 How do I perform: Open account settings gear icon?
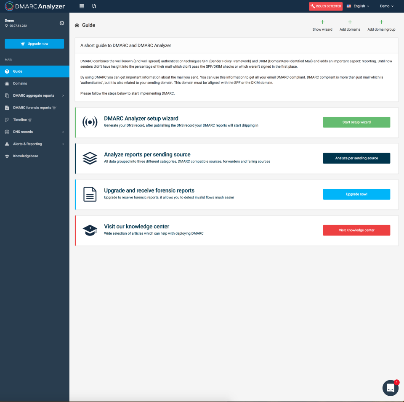coord(62,23)
